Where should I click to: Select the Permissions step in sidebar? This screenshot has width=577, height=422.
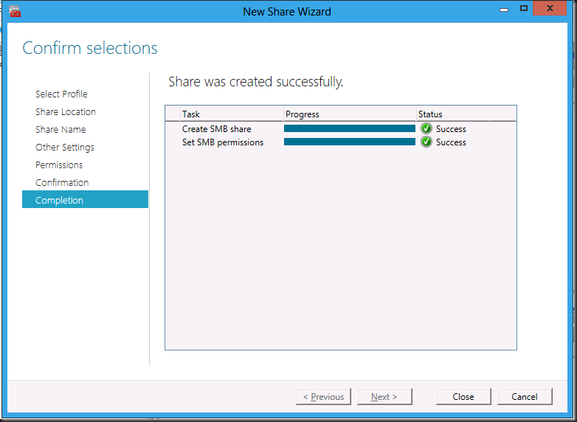pos(59,165)
